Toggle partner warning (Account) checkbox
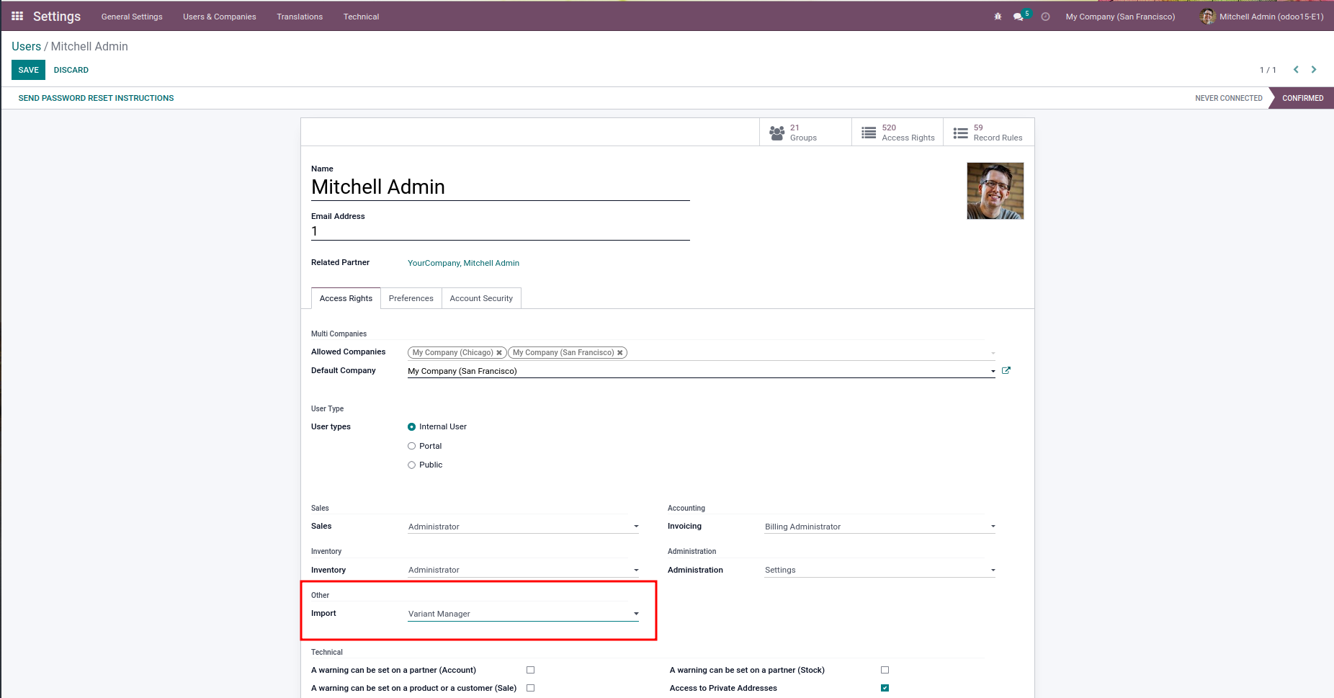Screen dimensions: 1334x698 [x=531, y=670]
